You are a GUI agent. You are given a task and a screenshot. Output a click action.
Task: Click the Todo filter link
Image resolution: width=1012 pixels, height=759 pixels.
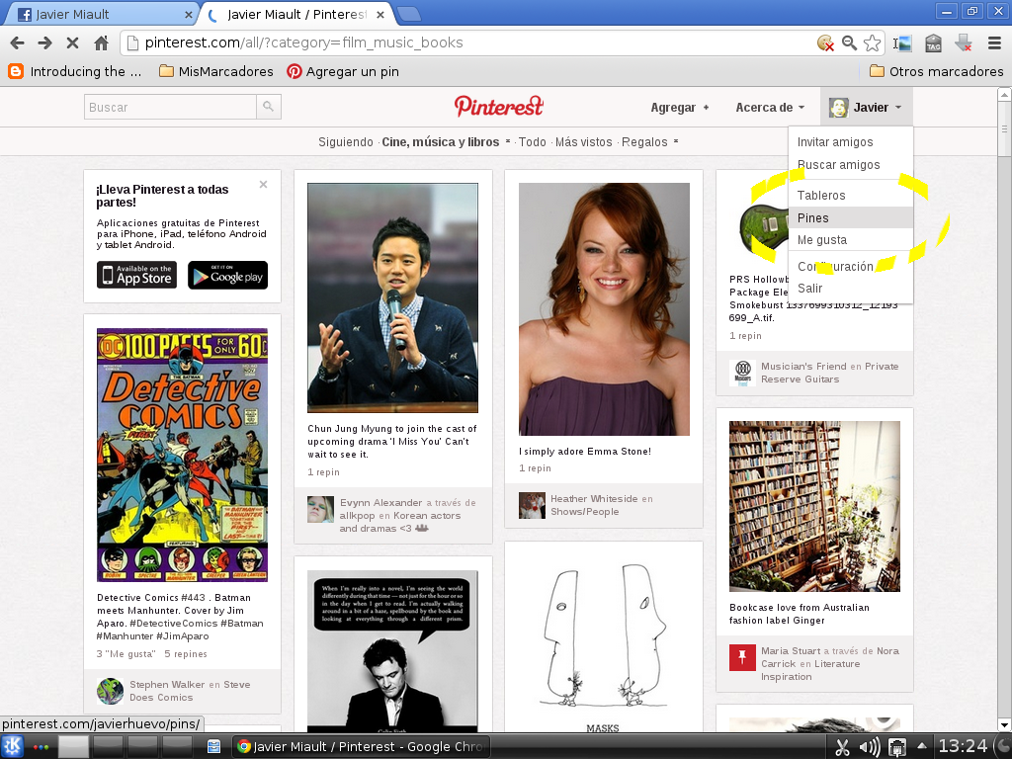click(x=533, y=142)
